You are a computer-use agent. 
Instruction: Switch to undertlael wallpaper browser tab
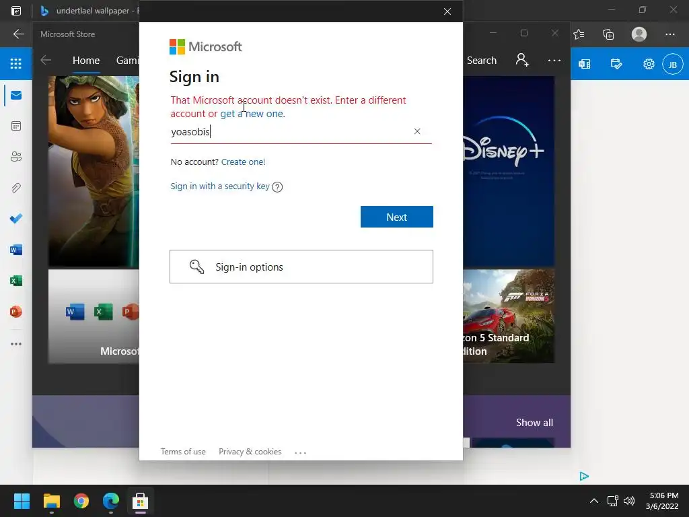click(89, 11)
